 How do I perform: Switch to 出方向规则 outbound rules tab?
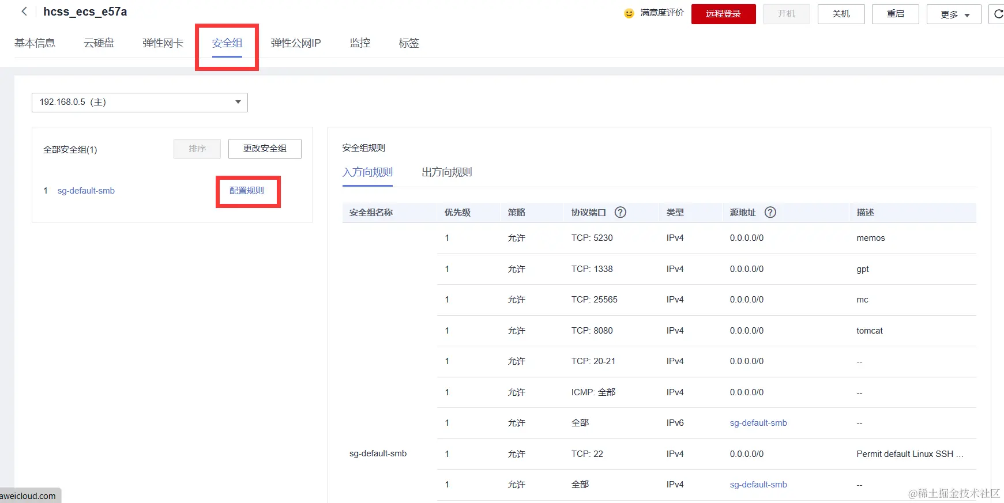[x=447, y=172]
